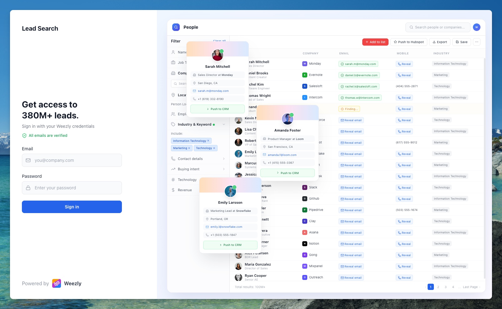Go to results page 1
This screenshot has height=309, width=502.
pyautogui.click(x=431, y=287)
